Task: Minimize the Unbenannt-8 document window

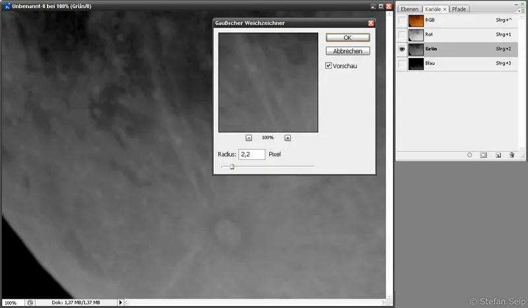Action: pyautogui.click(x=373, y=7)
